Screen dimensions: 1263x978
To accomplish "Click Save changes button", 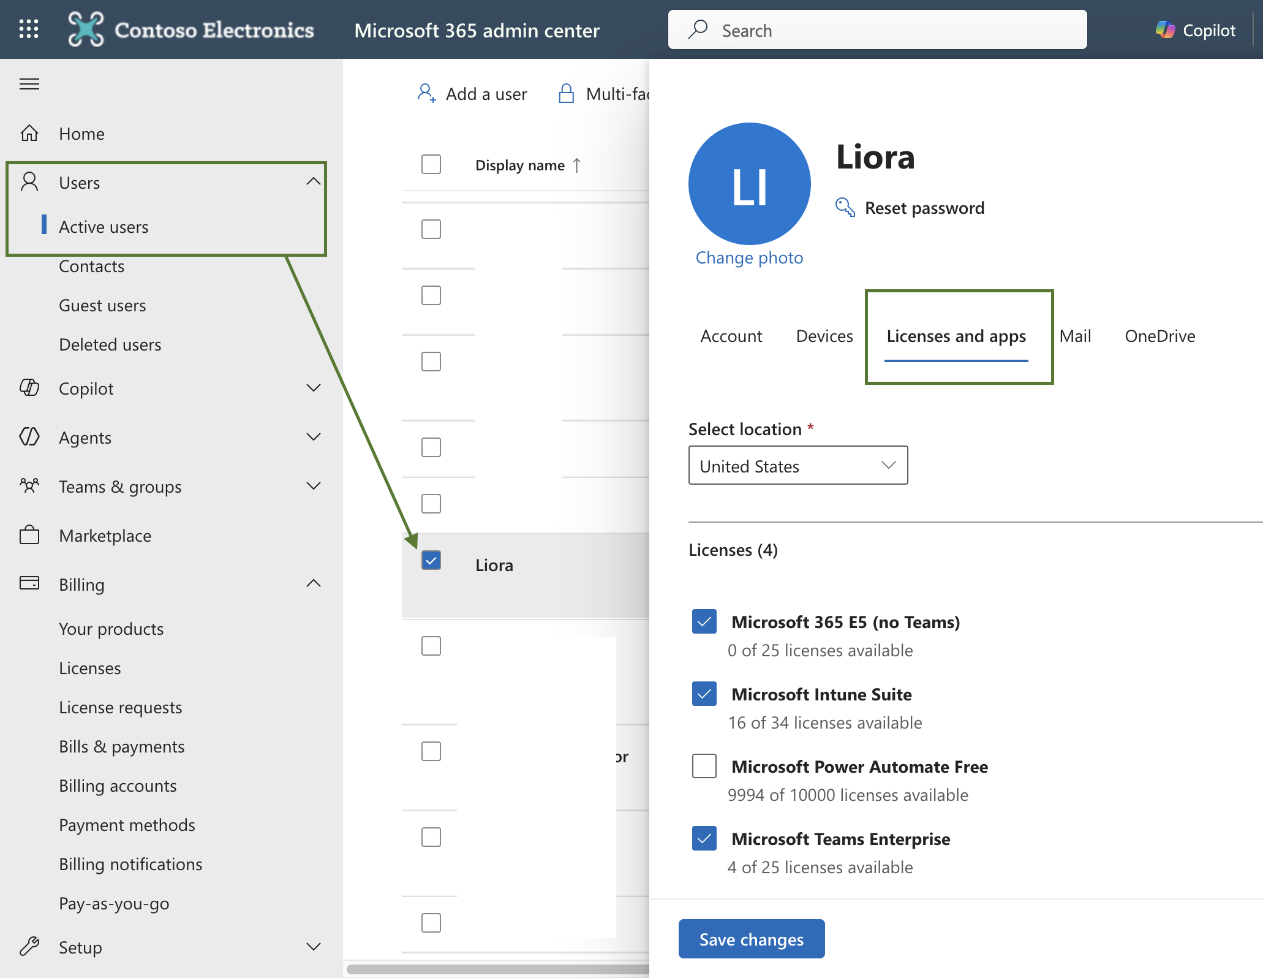I will tap(752, 939).
